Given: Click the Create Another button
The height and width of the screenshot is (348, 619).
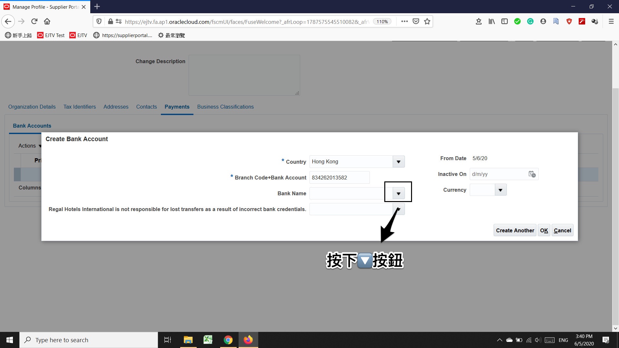Looking at the screenshot, I should tap(515, 230).
